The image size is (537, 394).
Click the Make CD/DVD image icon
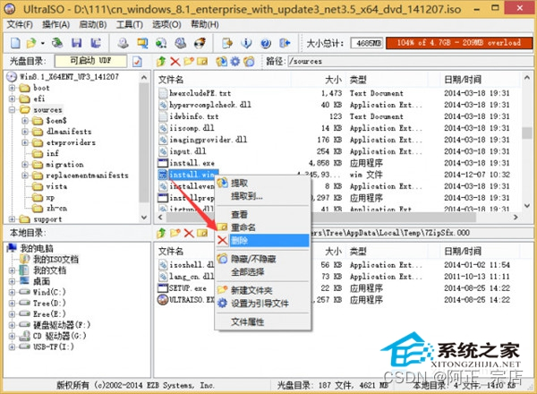coord(123,43)
